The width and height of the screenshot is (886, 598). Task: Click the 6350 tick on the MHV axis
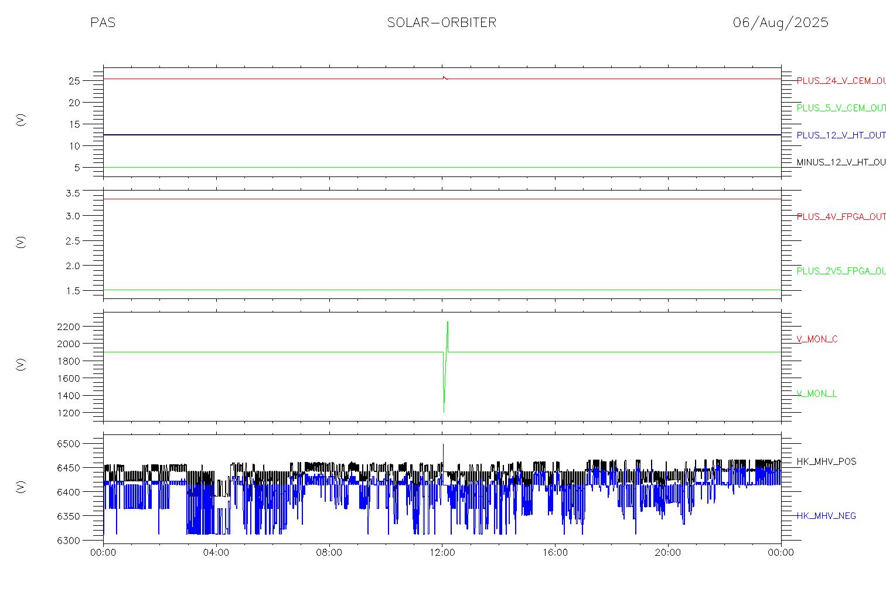(69, 517)
